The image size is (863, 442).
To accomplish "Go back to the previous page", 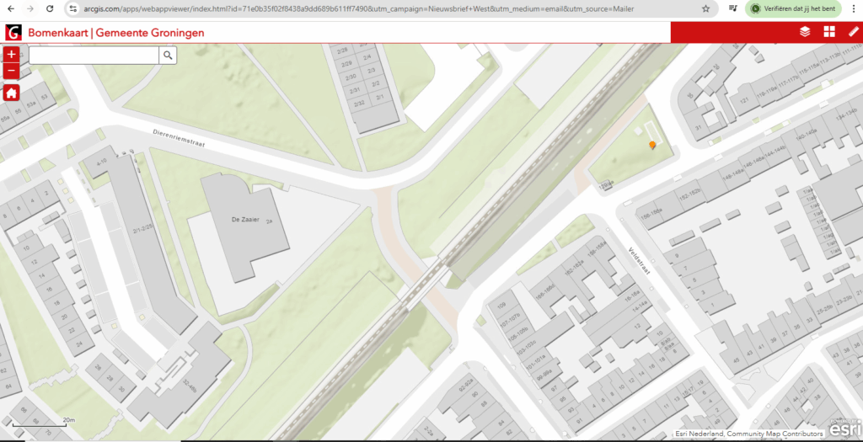I will click(x=9, y=8).
